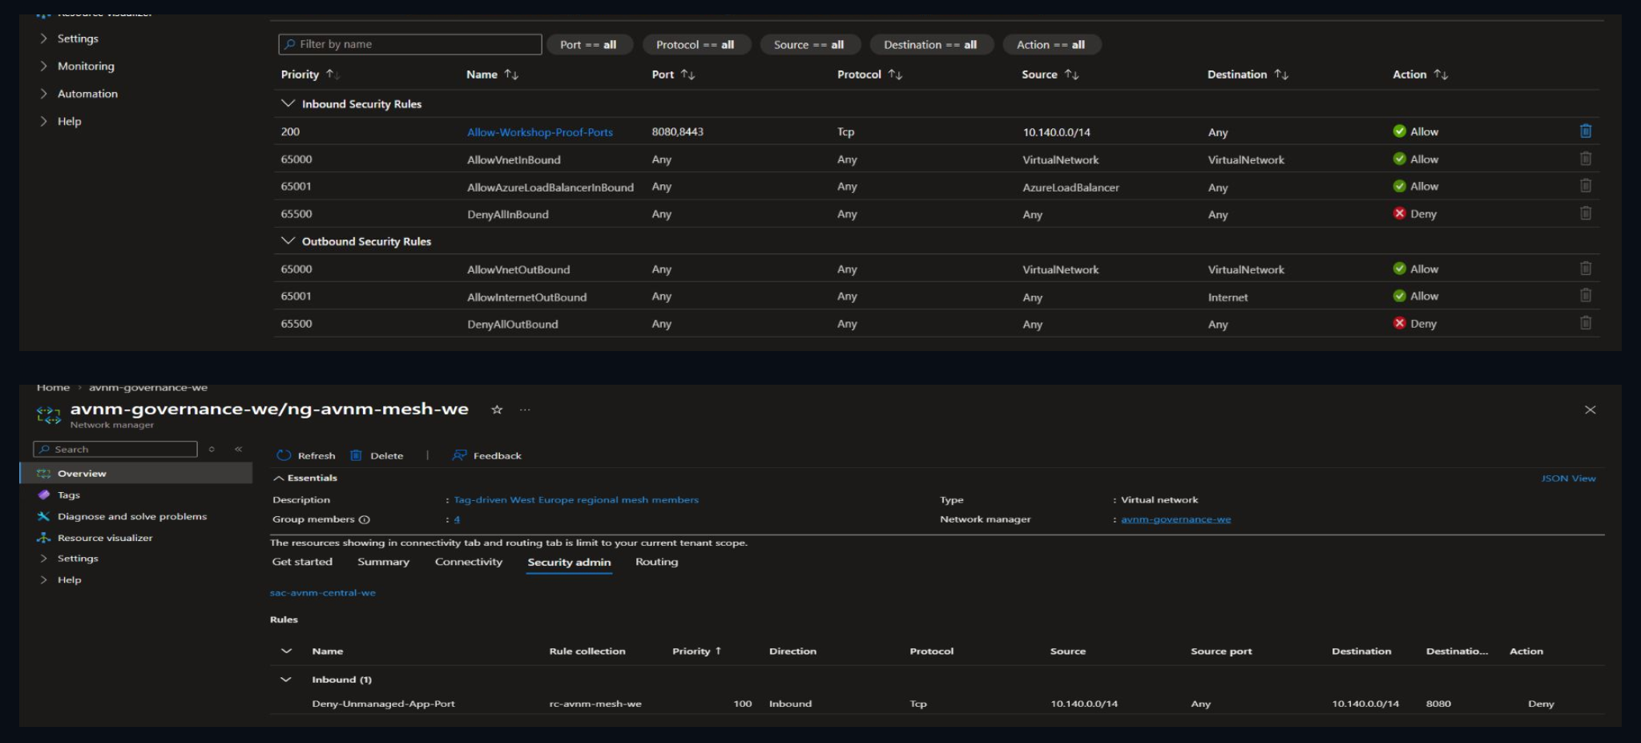Collapse Outbound Security Rules section
Viewport: 1641px width, 743px height.
pyautogui.click(x=288, y=240)
